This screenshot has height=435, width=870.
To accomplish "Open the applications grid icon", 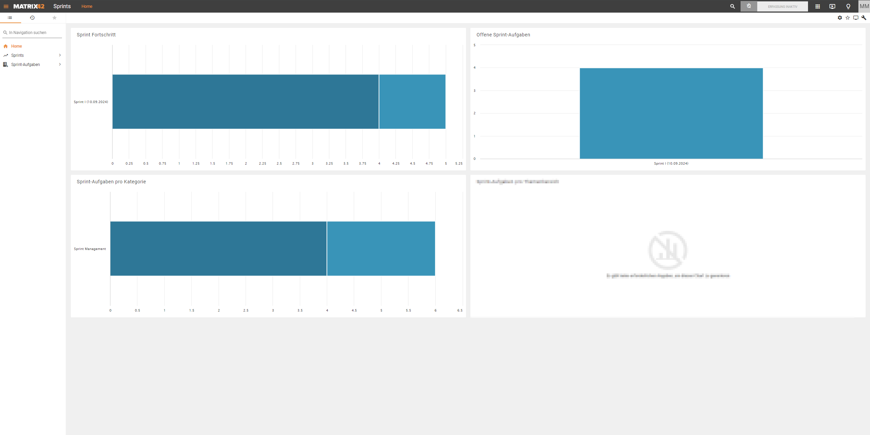I will click(x=818, y=6).
